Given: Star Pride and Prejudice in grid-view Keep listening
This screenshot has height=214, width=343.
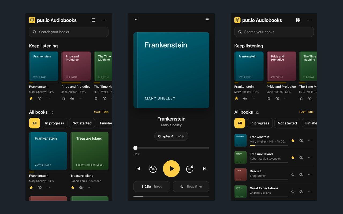Looking at the screenshot, I should click(x=64, y=98).
